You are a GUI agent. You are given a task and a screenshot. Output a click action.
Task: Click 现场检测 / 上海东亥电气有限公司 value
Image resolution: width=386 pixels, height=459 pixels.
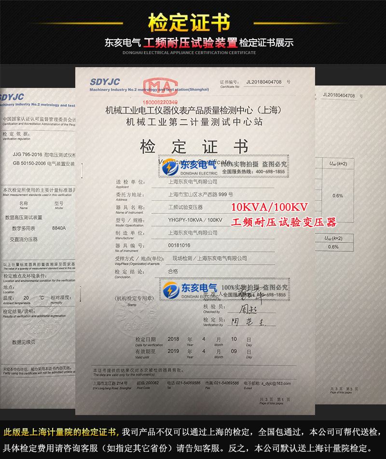coord(210,258)
